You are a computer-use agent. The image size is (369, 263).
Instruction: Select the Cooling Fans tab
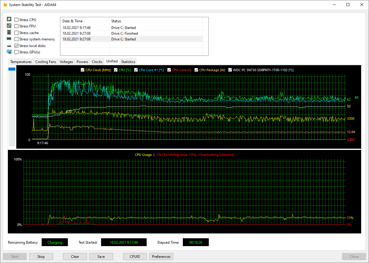click(46, 62)
